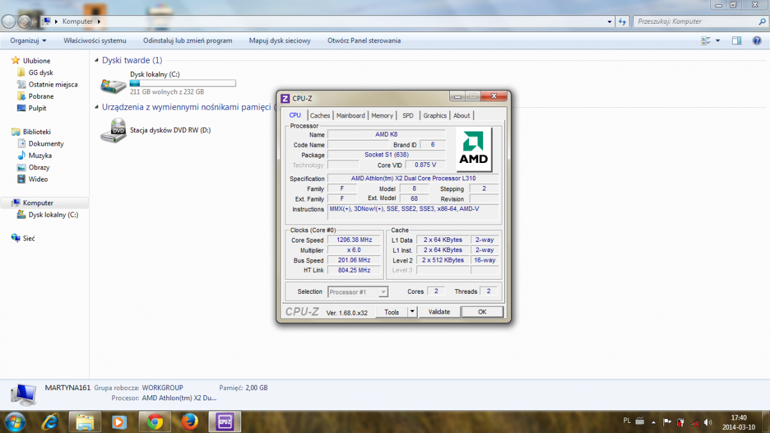Collapse the Dyski twarde group
770x433 pixels.
click(96, 60)
